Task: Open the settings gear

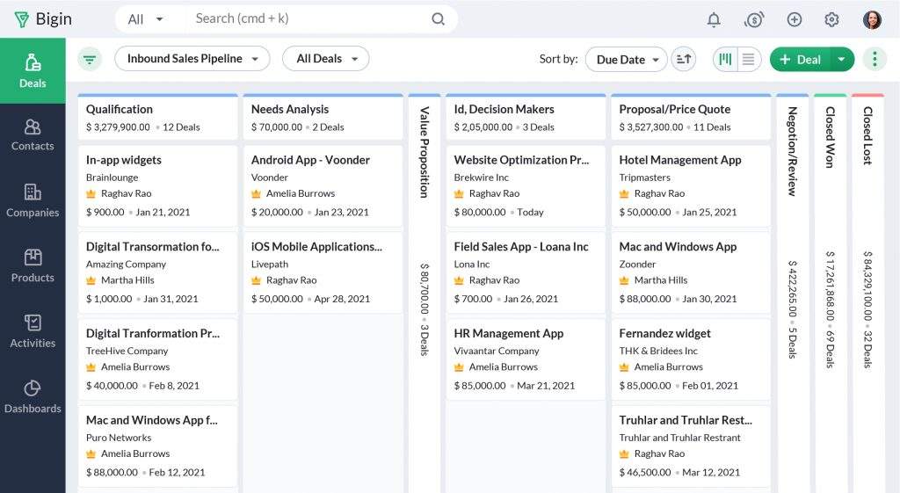Action: tap(831, 19)
